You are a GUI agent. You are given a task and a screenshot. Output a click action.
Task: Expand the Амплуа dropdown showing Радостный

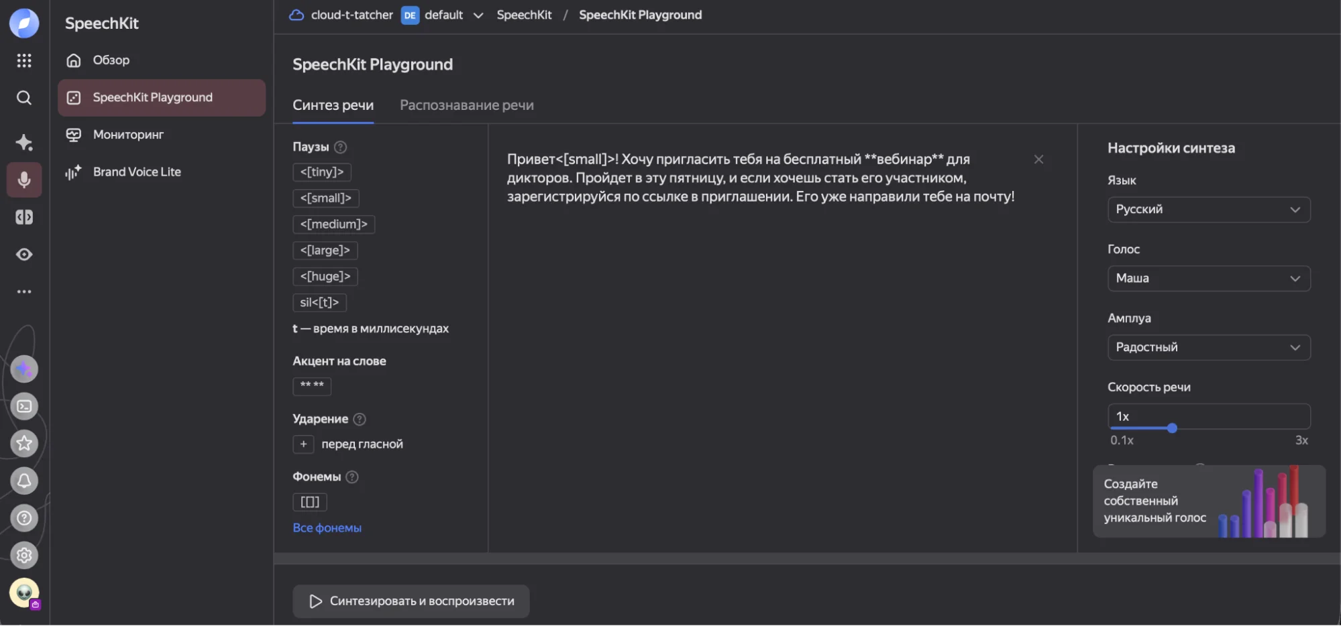[x=1208, y=347]
